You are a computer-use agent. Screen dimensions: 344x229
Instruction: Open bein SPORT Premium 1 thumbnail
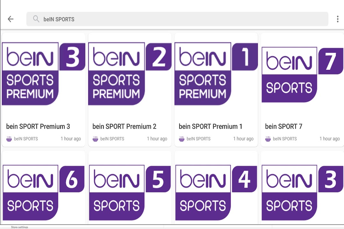point(216,74)
